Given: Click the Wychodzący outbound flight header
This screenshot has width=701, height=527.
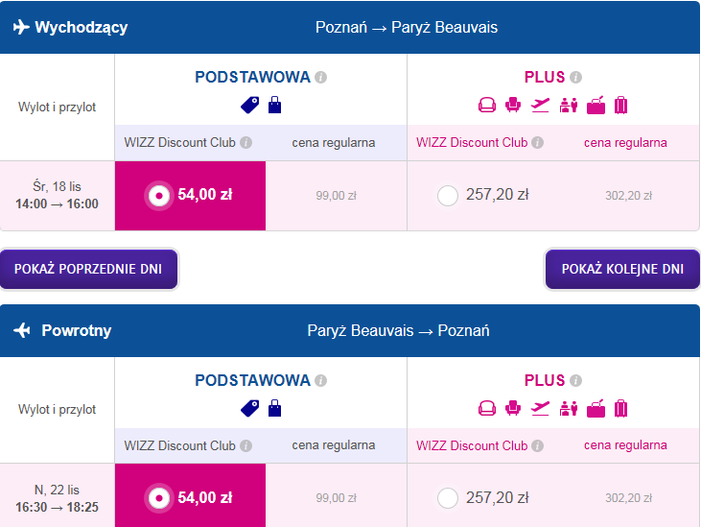Looking at the screenshot, I should coord(350,27).
